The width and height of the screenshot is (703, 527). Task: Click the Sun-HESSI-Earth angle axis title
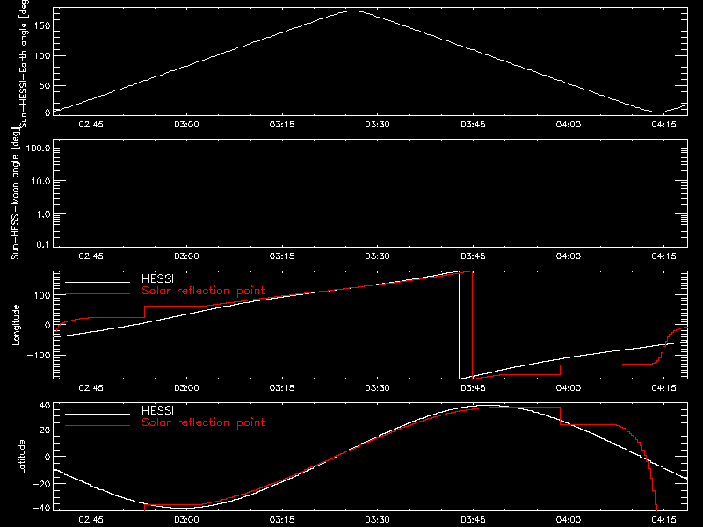(x=25, y=62)
